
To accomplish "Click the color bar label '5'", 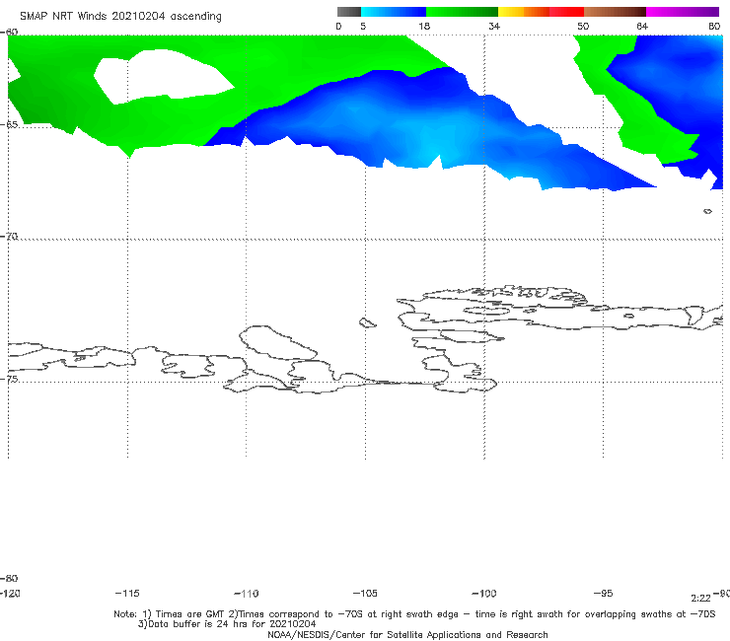I will click(363, 26).
